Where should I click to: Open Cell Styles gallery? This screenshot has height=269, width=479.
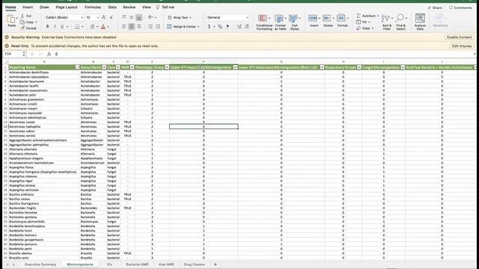tap(294, 22)
